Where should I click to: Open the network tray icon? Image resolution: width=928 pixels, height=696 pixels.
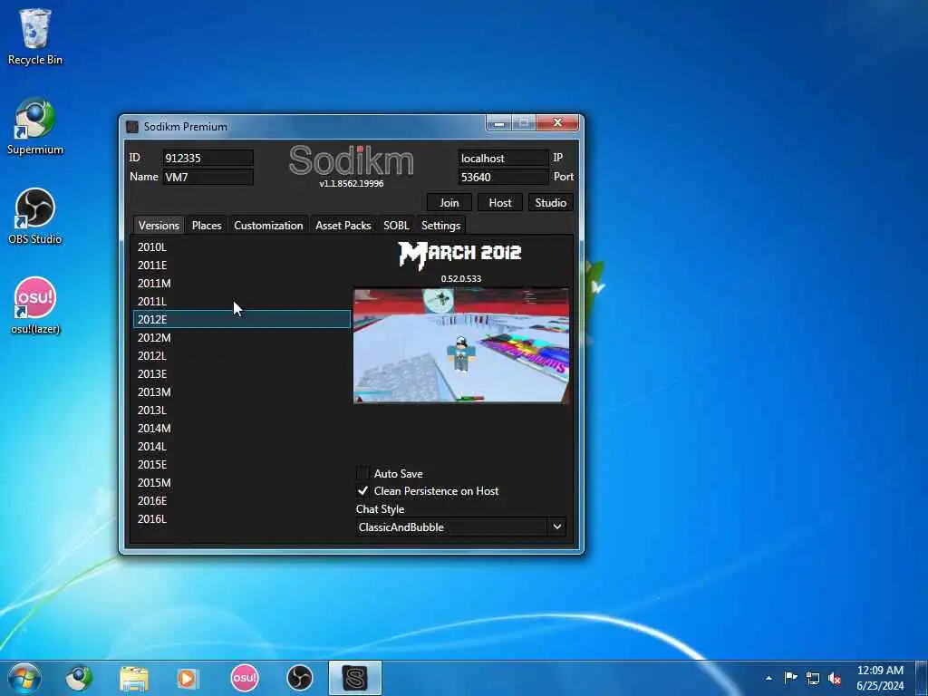coord(813,678)
